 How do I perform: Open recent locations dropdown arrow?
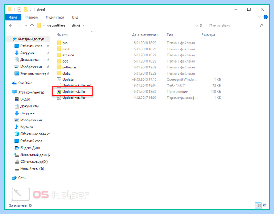(26, 26)
